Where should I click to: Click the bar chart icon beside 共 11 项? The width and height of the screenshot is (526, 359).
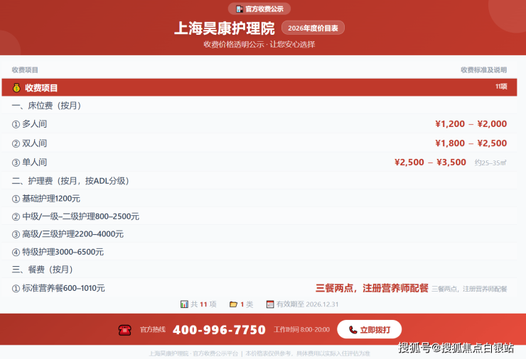[184, 304]
